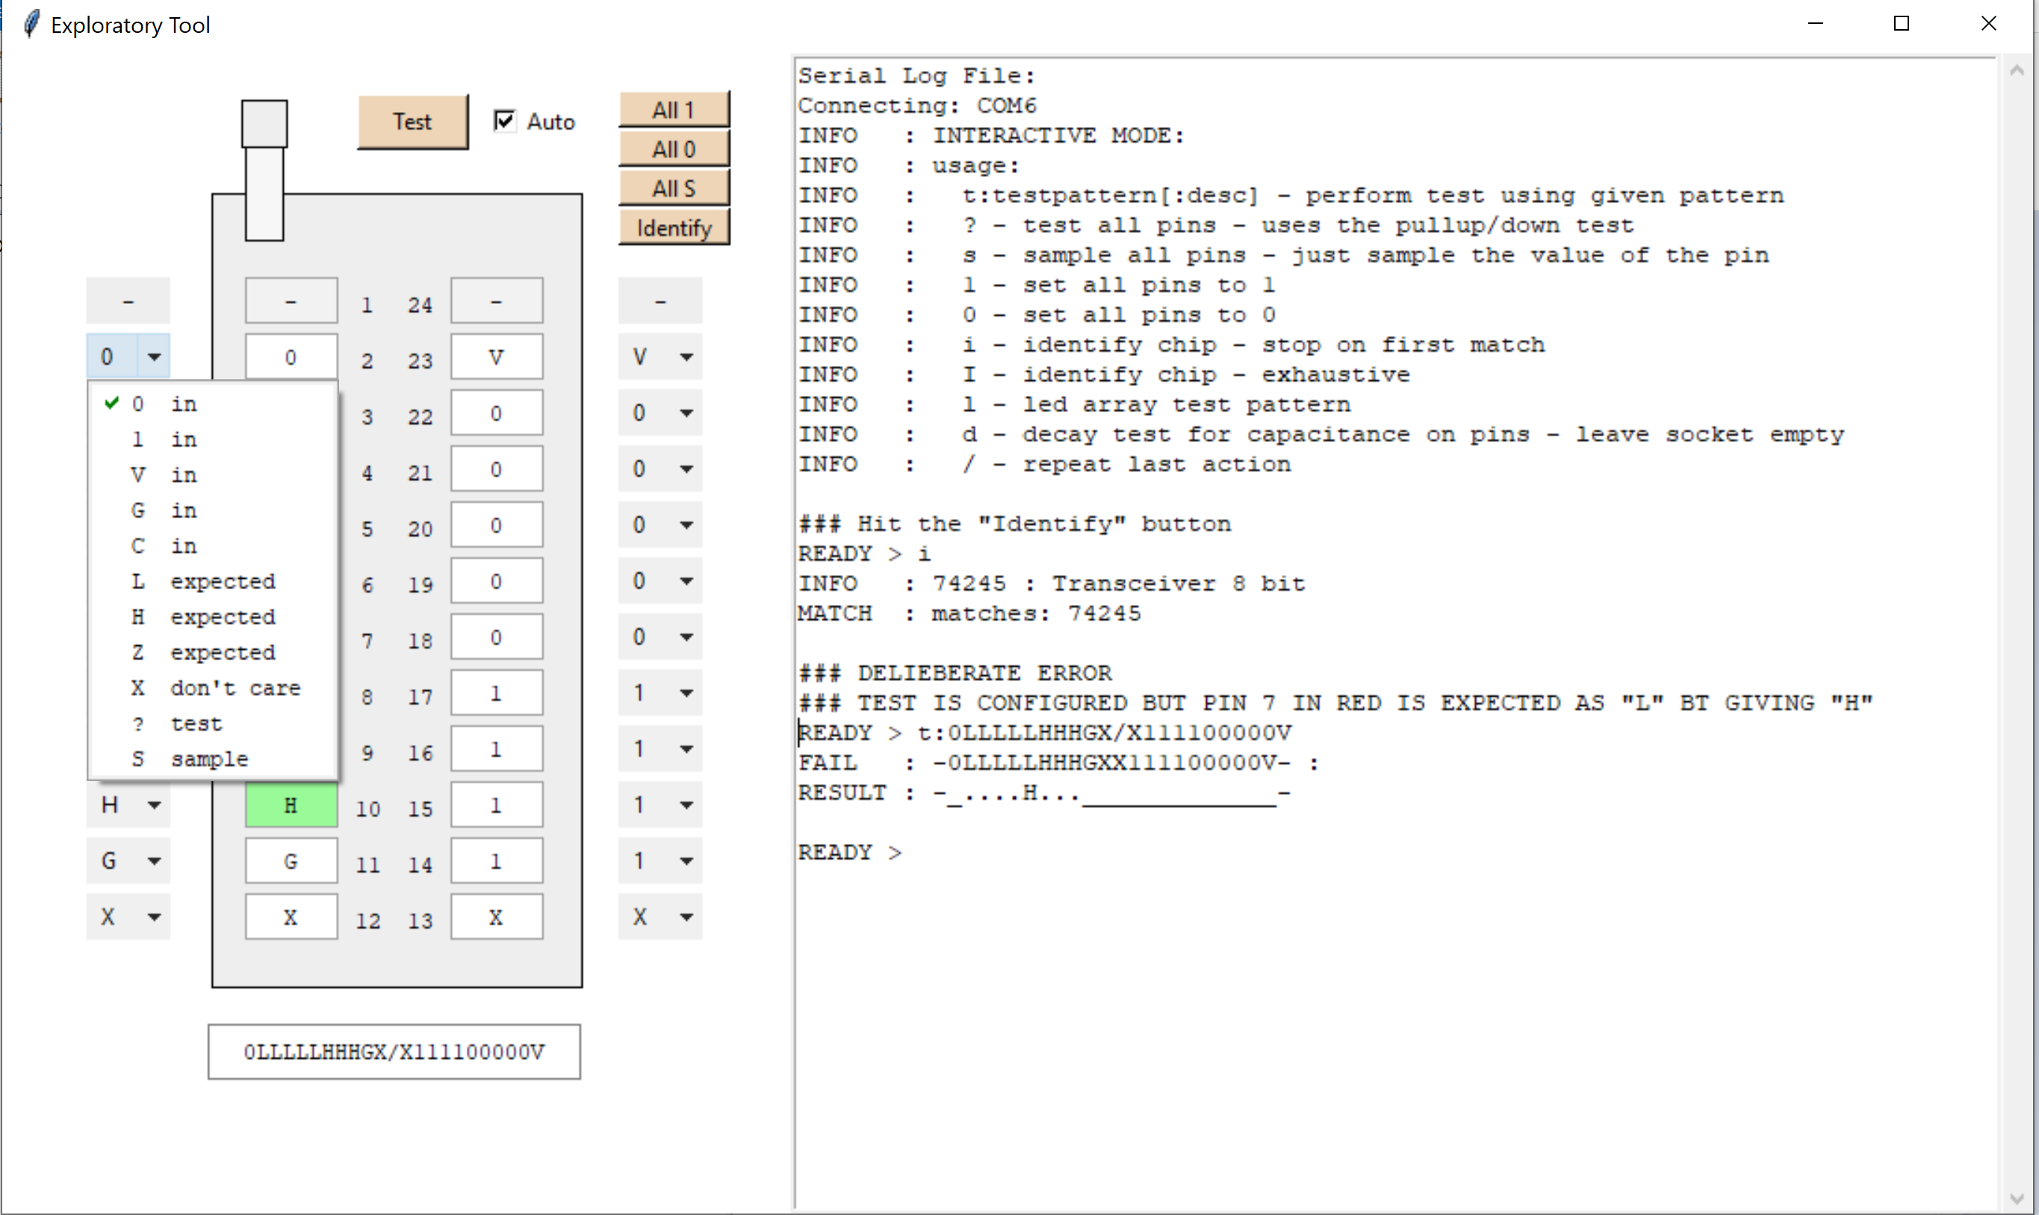Open pin 22 right-side dropdown
2039x1215 pixels.
(660, 413)
